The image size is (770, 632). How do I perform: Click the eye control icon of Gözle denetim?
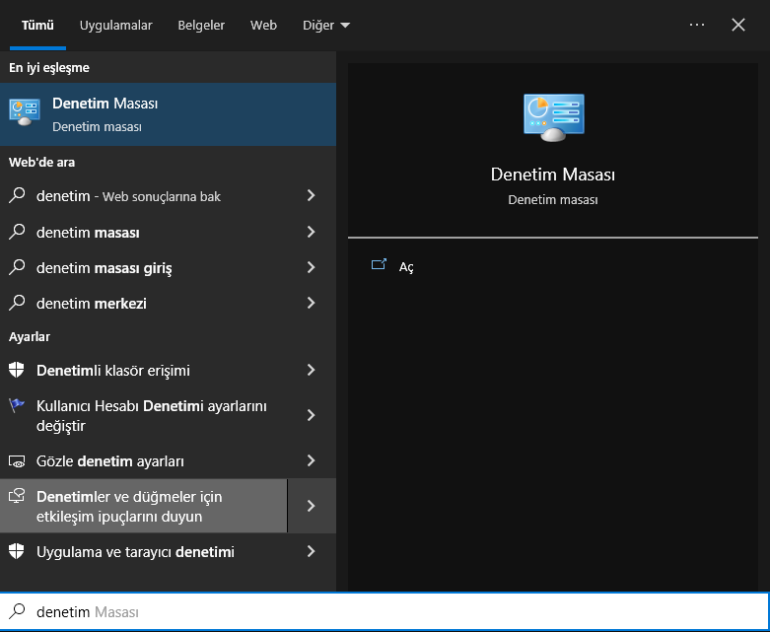(x=17, y=461)
